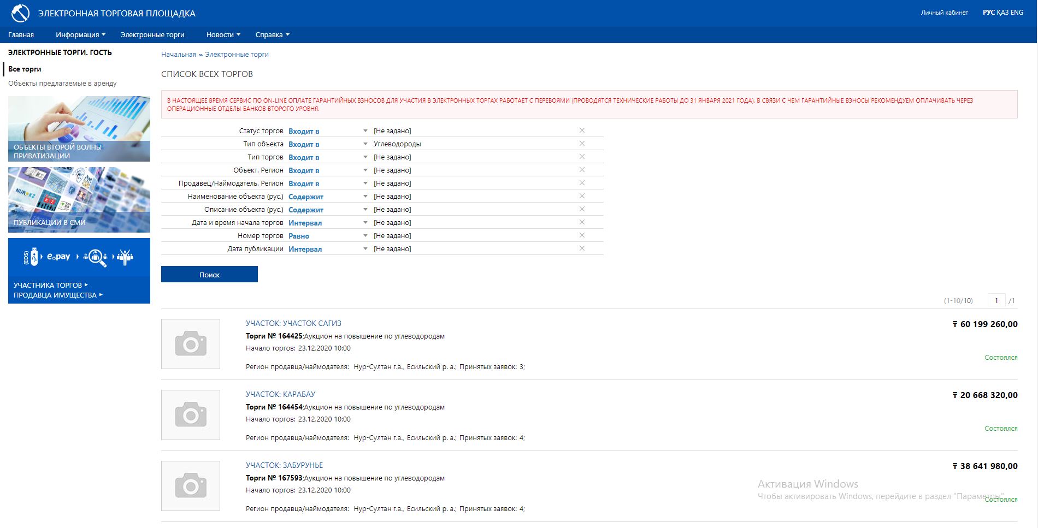Expand condition dropdown for Тип торгов

coord(365,157)
